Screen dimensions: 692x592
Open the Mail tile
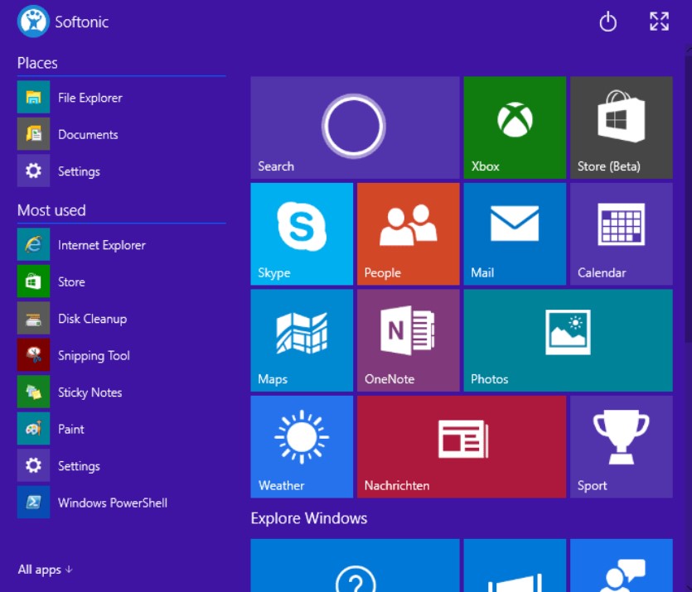click(x=515, y=233)
